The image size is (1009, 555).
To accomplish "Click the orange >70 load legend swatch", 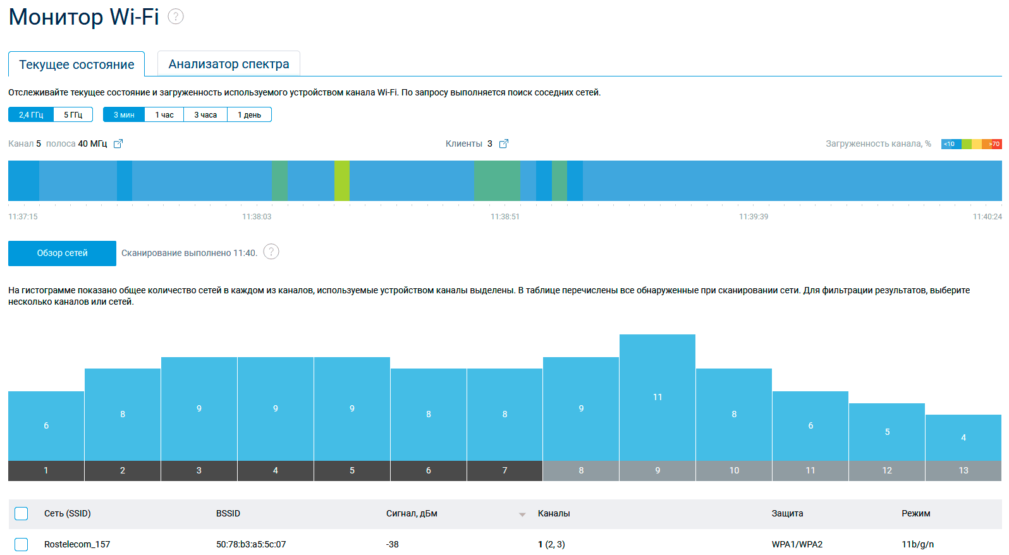I will [x=995, y=144].
